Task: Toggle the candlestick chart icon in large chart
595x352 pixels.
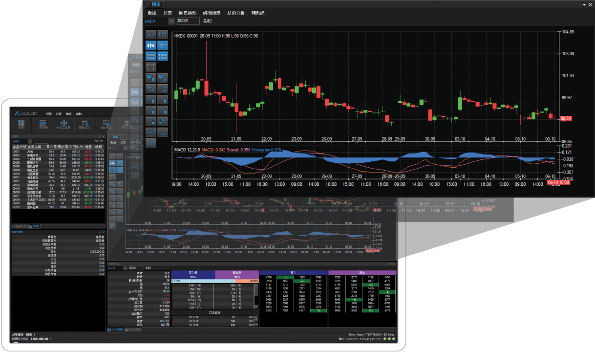Action: click(150, 45)
